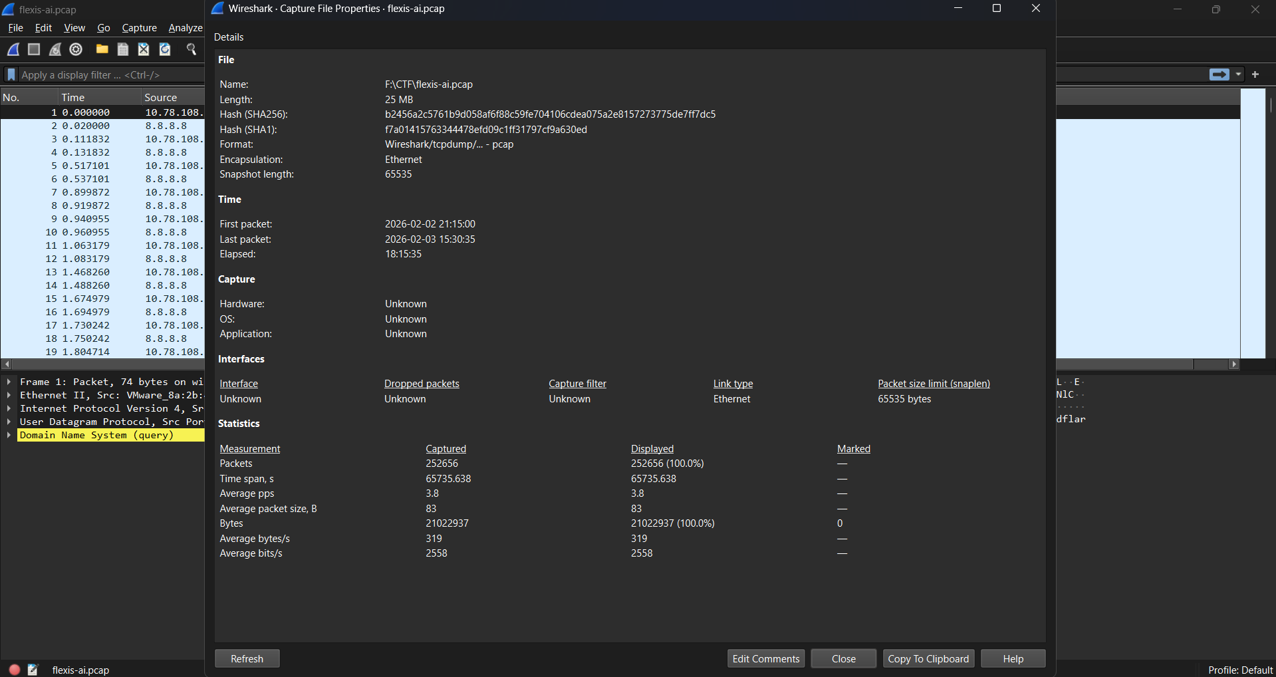Click the SHA256 hash value text

(550, 114)
